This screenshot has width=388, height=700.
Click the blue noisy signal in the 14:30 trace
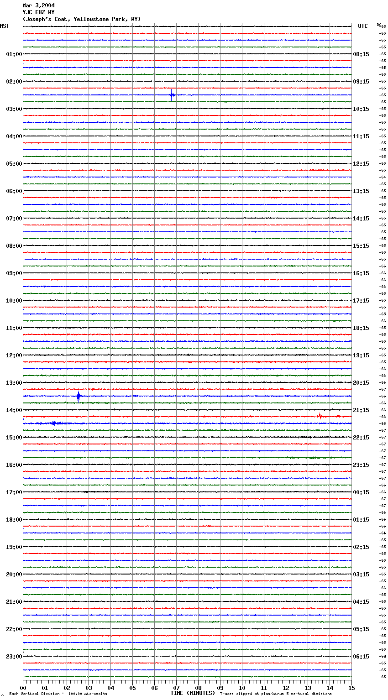54,423
